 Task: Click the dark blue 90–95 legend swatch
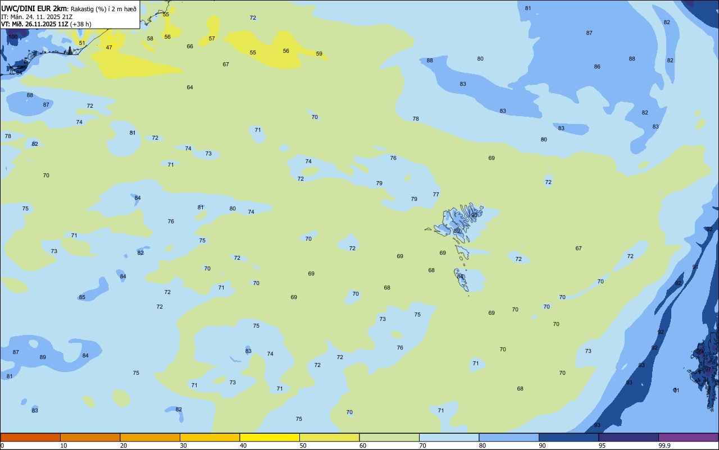[568, 437]
